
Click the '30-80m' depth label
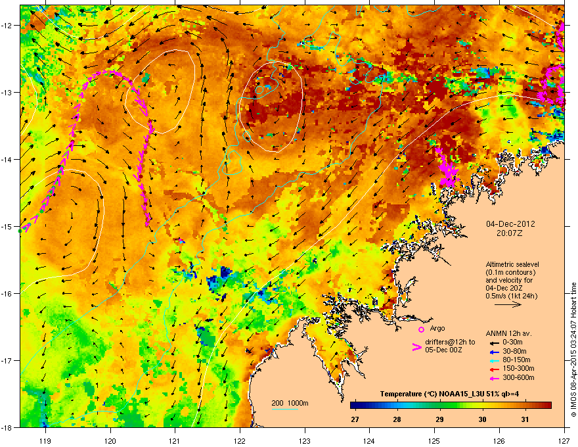coord(514,351)
